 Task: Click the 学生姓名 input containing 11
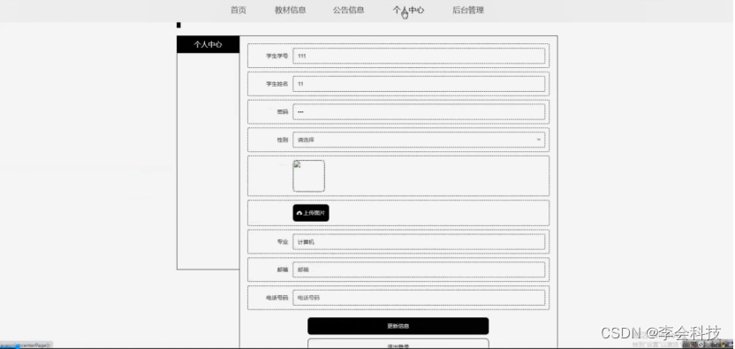(x=419, y=84)
